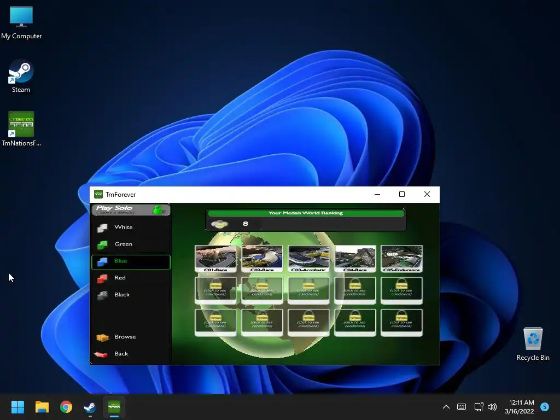
Task: Open the Recycle Bin desktop icon
Action: 533,344
